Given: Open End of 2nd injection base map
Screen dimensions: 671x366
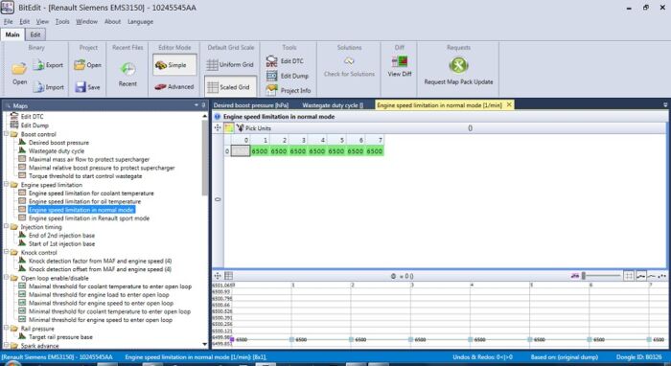Looking at the screenshot, I should [61, 235].
